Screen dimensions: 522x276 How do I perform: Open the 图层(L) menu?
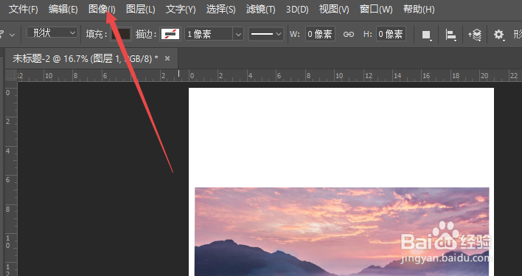pos(141,10)
